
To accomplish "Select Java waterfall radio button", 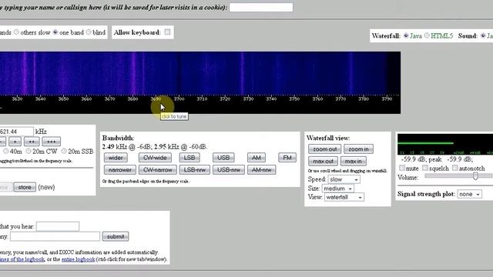I will click(x=406, y=36).
